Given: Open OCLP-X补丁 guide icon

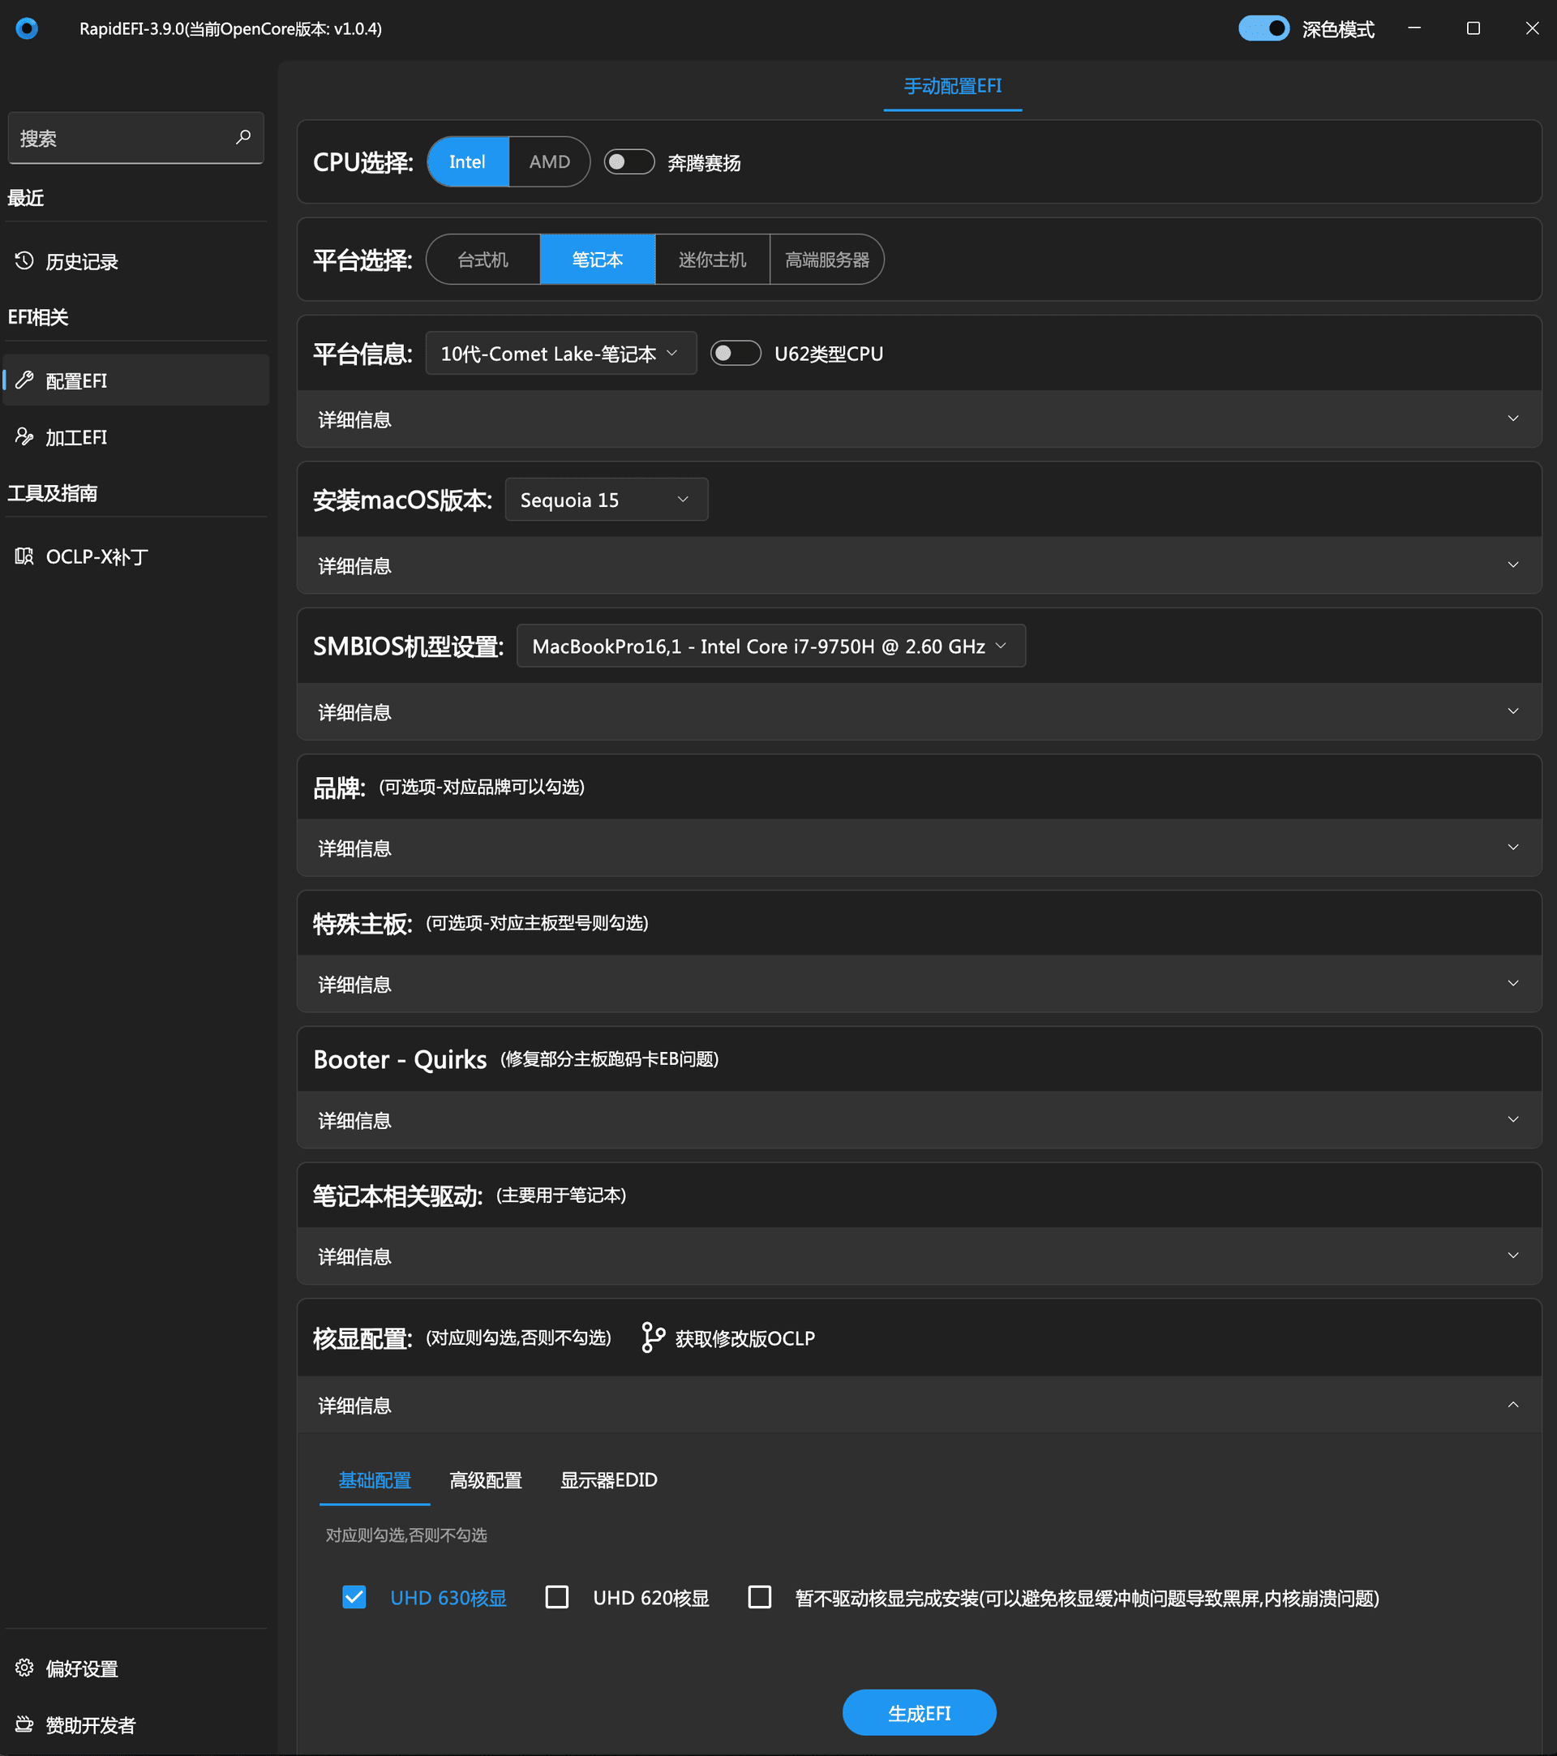Looking at the screenshot, I should 24,556.
